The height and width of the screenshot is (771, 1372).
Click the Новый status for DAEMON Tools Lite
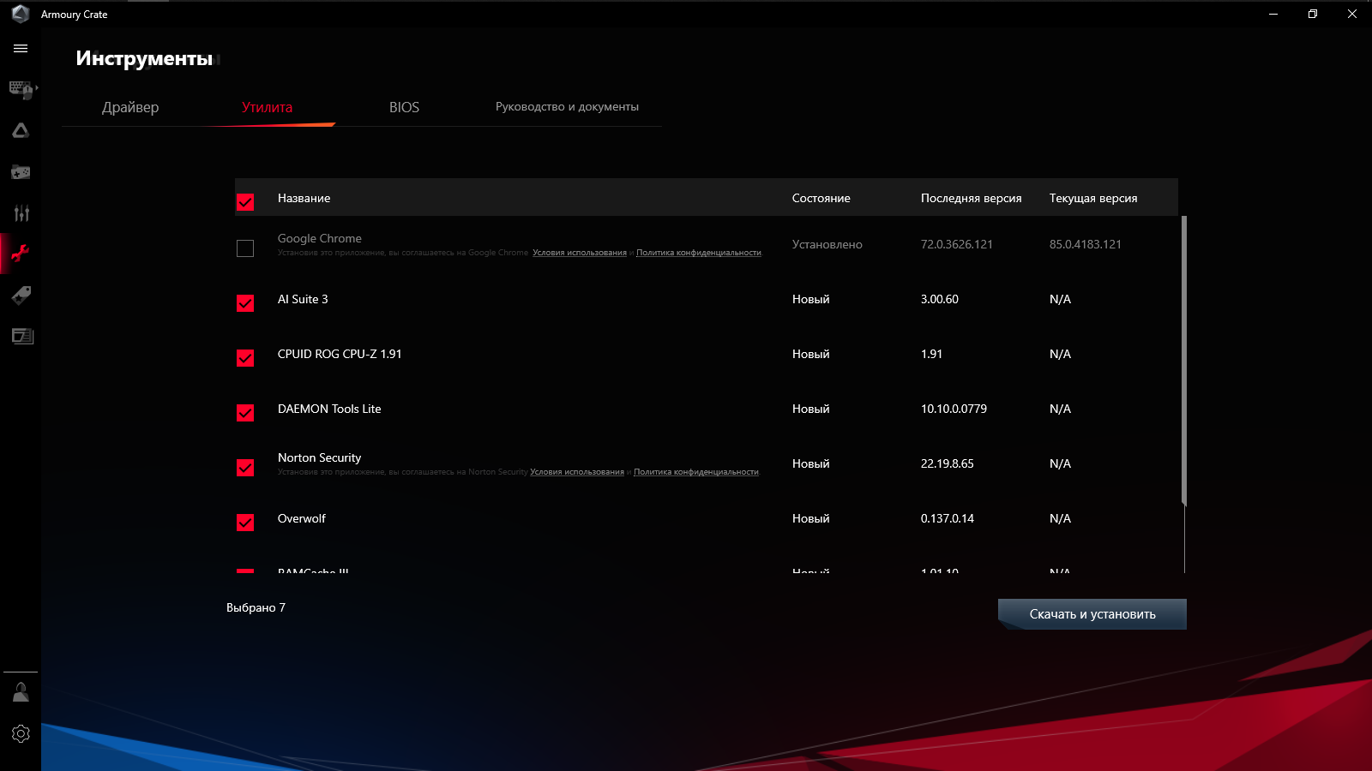[x=811, y=409]
